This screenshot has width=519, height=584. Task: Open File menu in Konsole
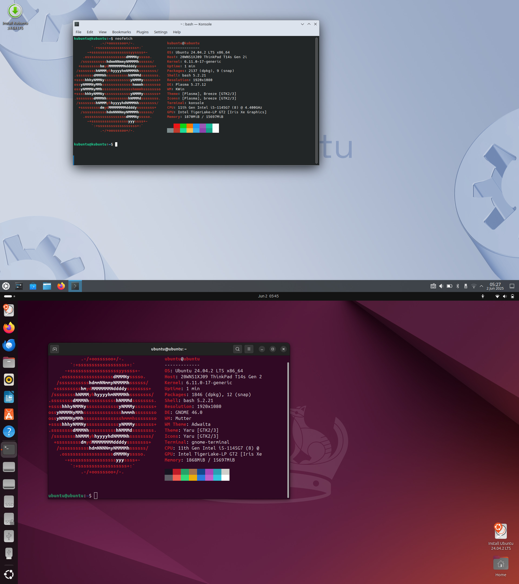78,32
